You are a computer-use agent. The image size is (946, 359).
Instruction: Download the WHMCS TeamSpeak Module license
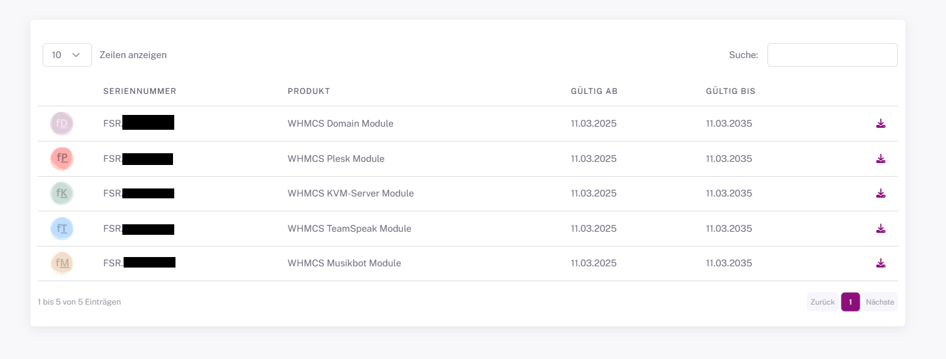pos(881,229)
